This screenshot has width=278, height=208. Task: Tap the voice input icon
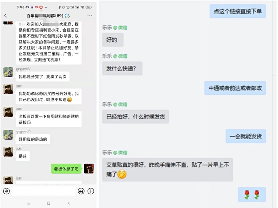[x=6, y=191]
